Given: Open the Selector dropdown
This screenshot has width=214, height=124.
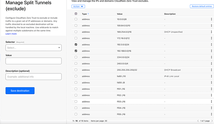Looking at the screenshot, I should coord(34,48).
